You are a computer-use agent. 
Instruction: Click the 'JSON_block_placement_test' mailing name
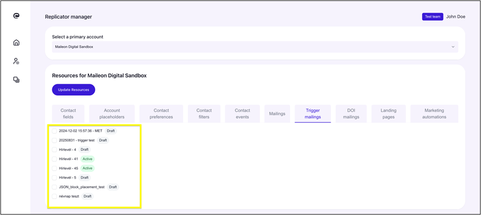81,187
